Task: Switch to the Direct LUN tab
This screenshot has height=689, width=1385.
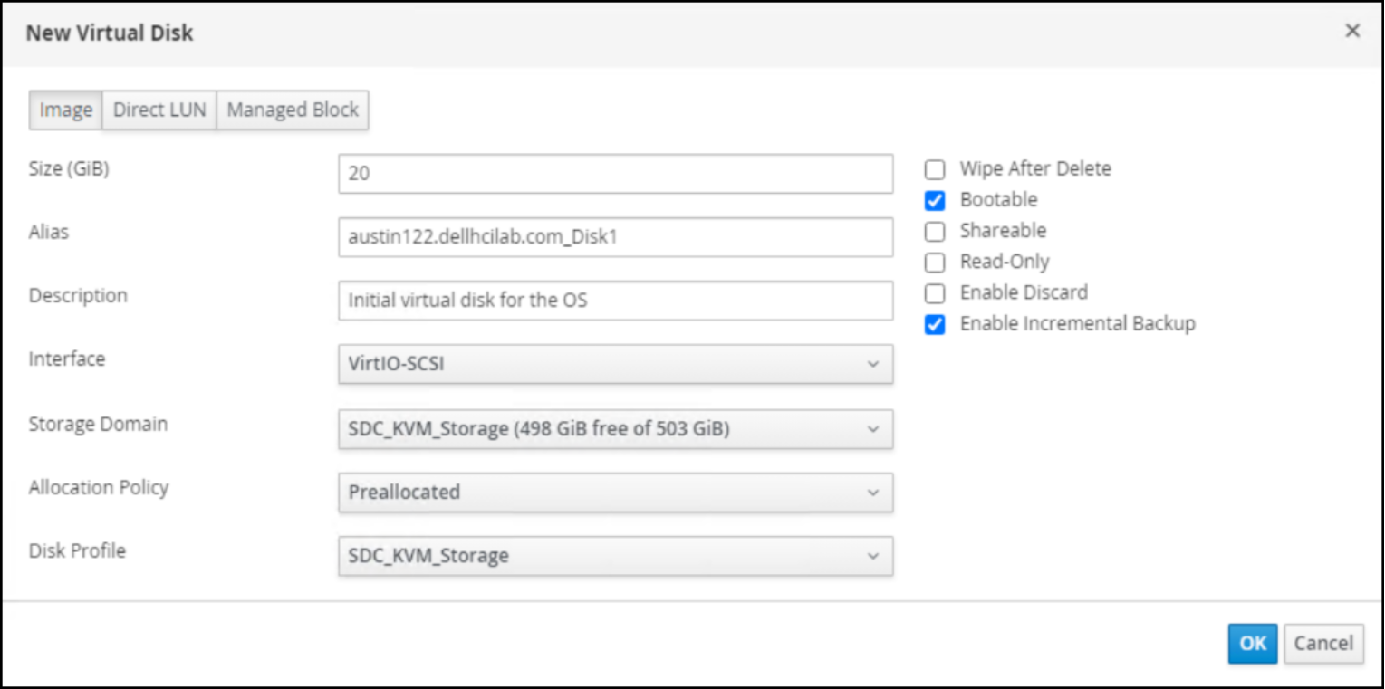Action: (159, 110)
